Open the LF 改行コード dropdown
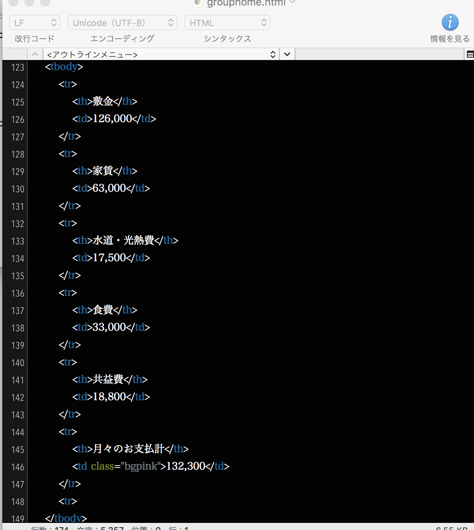Screen dimensions: 474x530 34,23
